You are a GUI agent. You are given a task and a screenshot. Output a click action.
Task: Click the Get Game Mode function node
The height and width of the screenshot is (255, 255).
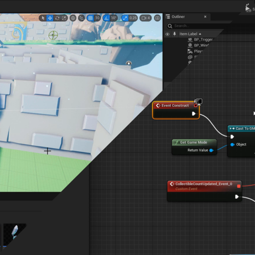click(194, 143)
